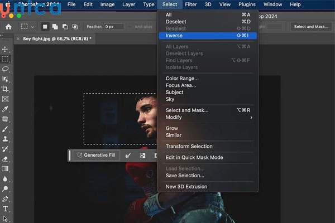335x223 pixels.
Task: Select the Gradient tool
Action: [x=6, y=169]
